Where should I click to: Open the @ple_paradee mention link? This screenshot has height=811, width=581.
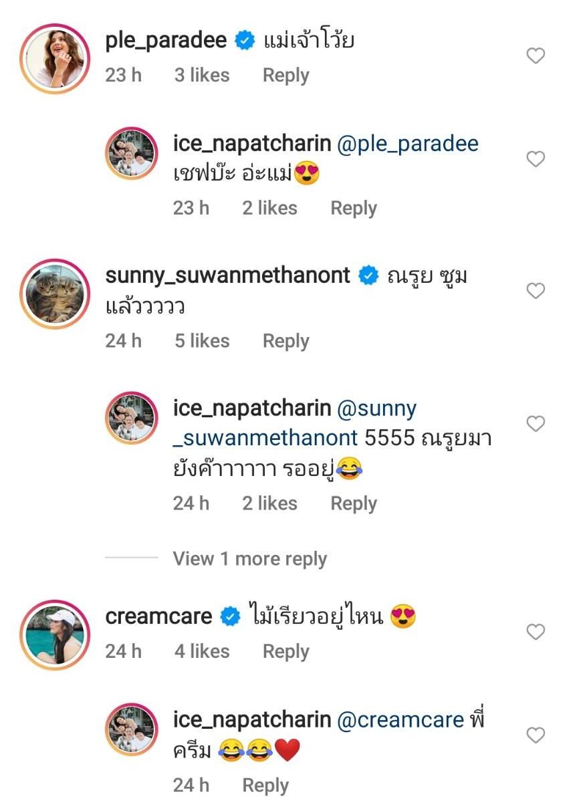408,144
